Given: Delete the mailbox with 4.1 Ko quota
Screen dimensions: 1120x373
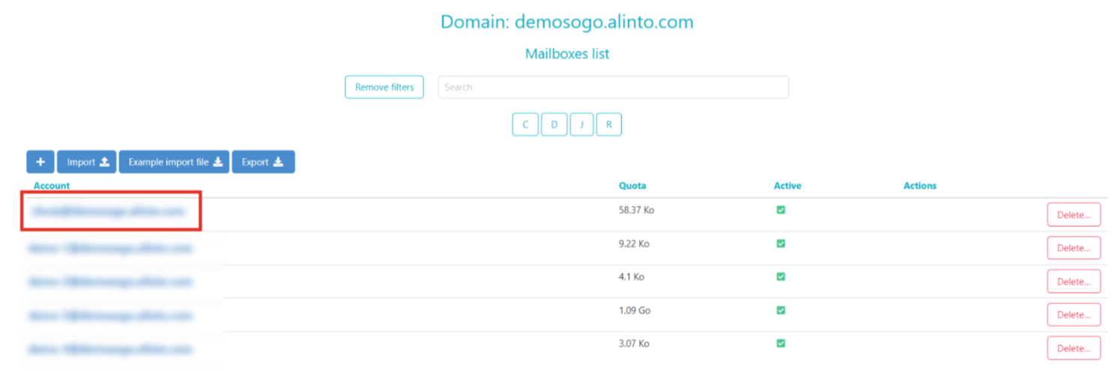Looking at the screenshot, I should [x=1073, y=282].
